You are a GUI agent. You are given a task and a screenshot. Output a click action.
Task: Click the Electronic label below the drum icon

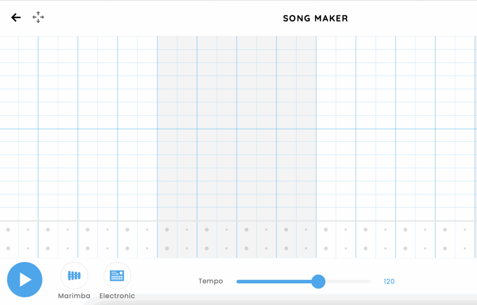point(117,296)
